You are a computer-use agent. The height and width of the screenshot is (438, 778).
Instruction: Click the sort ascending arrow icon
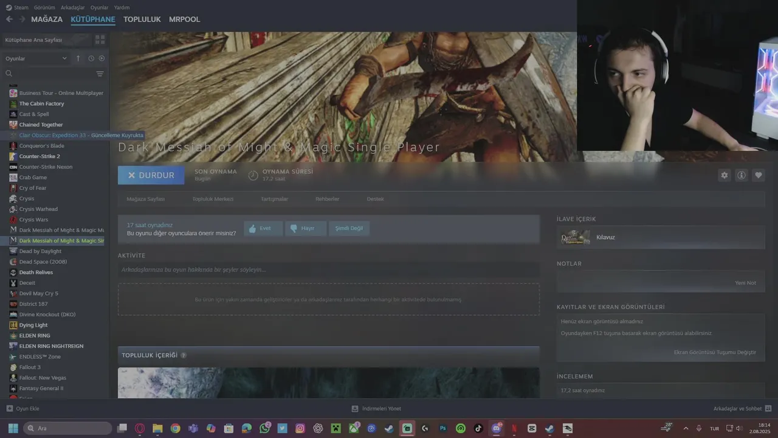pos(78,58)
